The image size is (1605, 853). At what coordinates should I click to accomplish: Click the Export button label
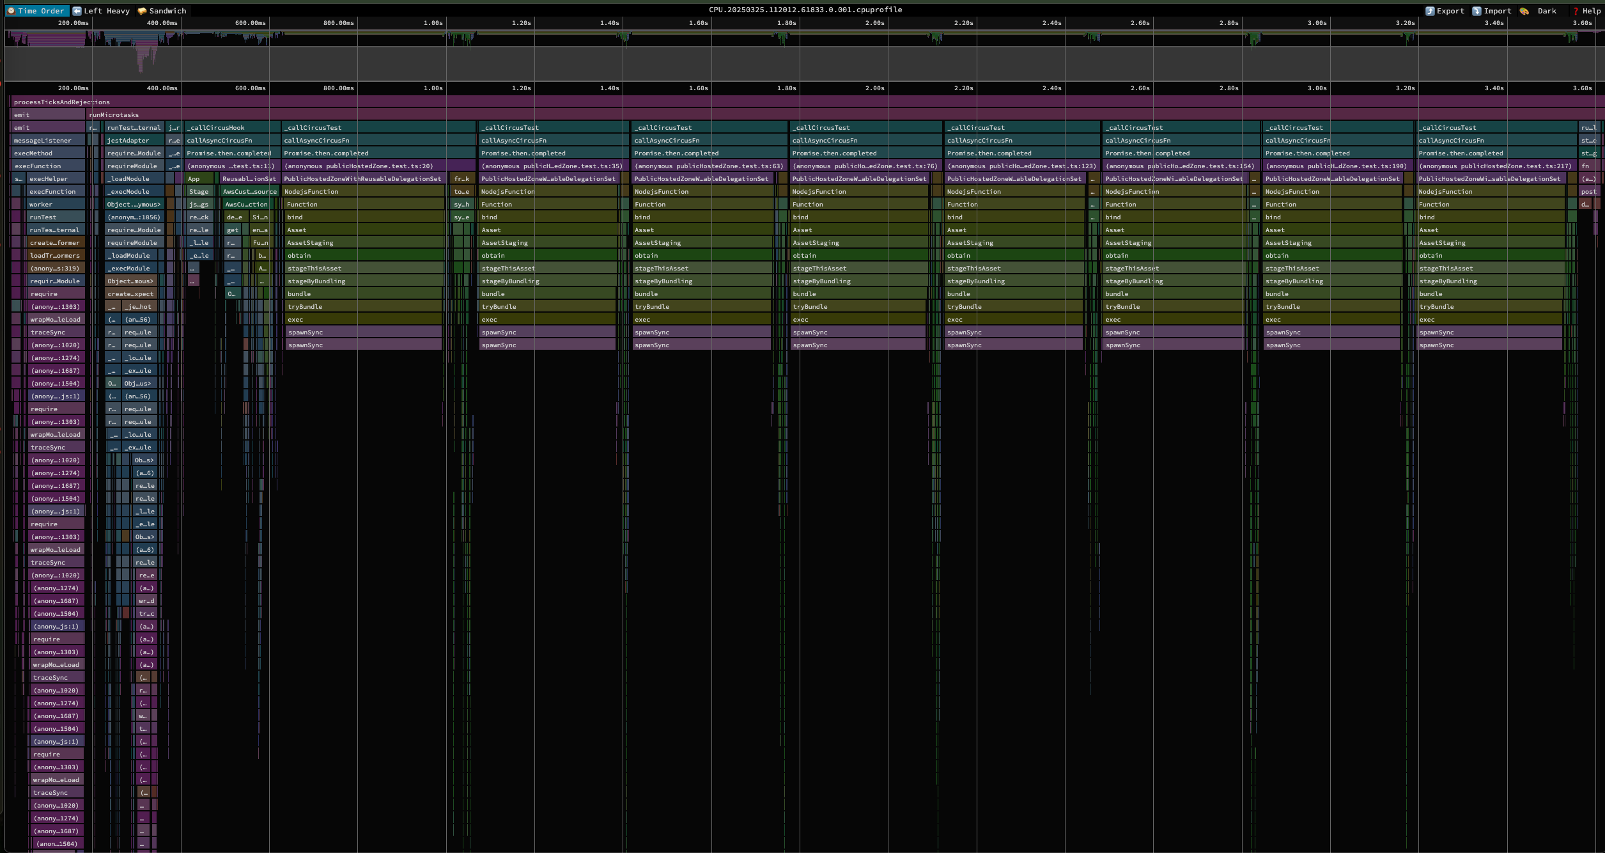[x=1450, y=11]
